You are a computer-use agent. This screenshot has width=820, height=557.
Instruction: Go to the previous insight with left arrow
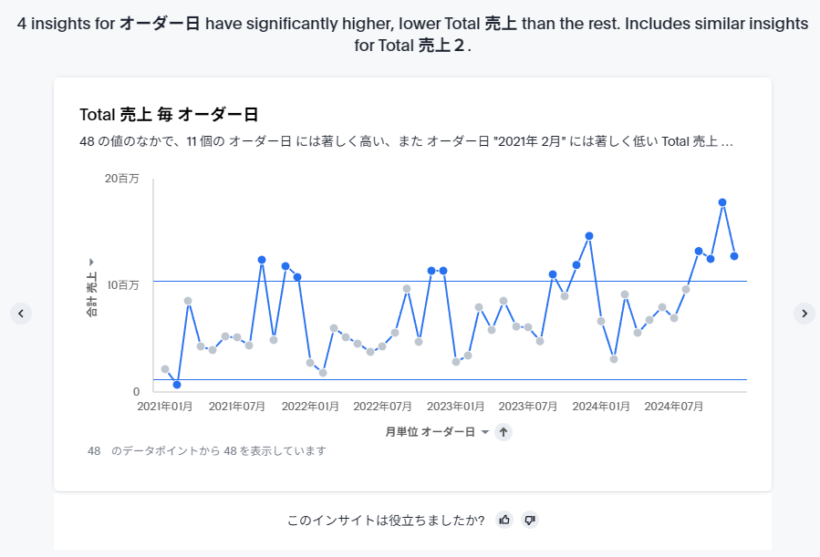pos(22,314)
